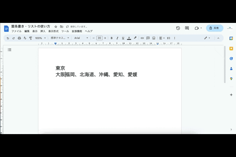Click the paint format roller icon
The image size is (236, 157).
tap(31, 38)
